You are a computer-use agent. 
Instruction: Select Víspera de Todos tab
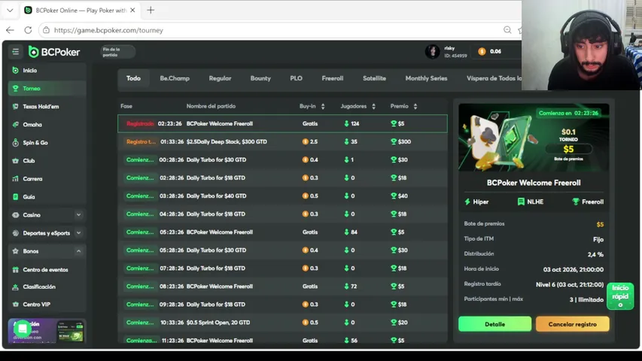(494, 78)
